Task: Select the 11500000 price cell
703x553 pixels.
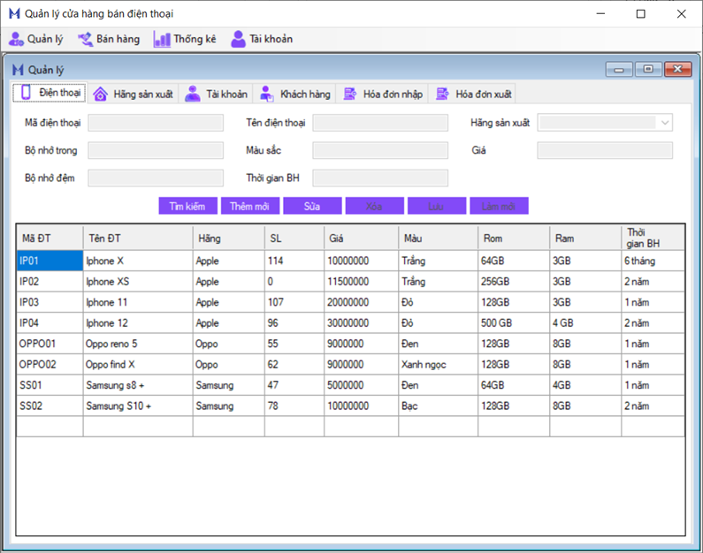Action: pos(362,282)
